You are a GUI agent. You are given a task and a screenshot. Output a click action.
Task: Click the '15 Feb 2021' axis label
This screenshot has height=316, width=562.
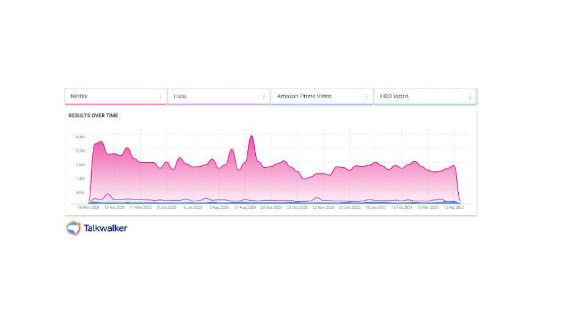pyautogui.click(x=402, y=207)
